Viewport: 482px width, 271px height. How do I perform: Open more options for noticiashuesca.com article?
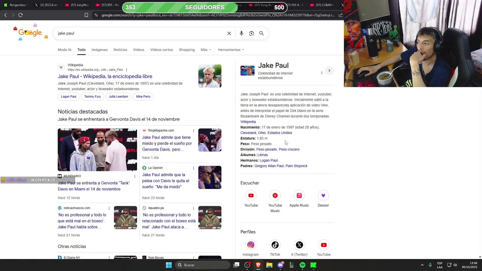tap(109, 208)
